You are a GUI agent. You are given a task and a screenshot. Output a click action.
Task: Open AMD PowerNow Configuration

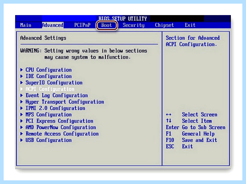pos(61,127)
